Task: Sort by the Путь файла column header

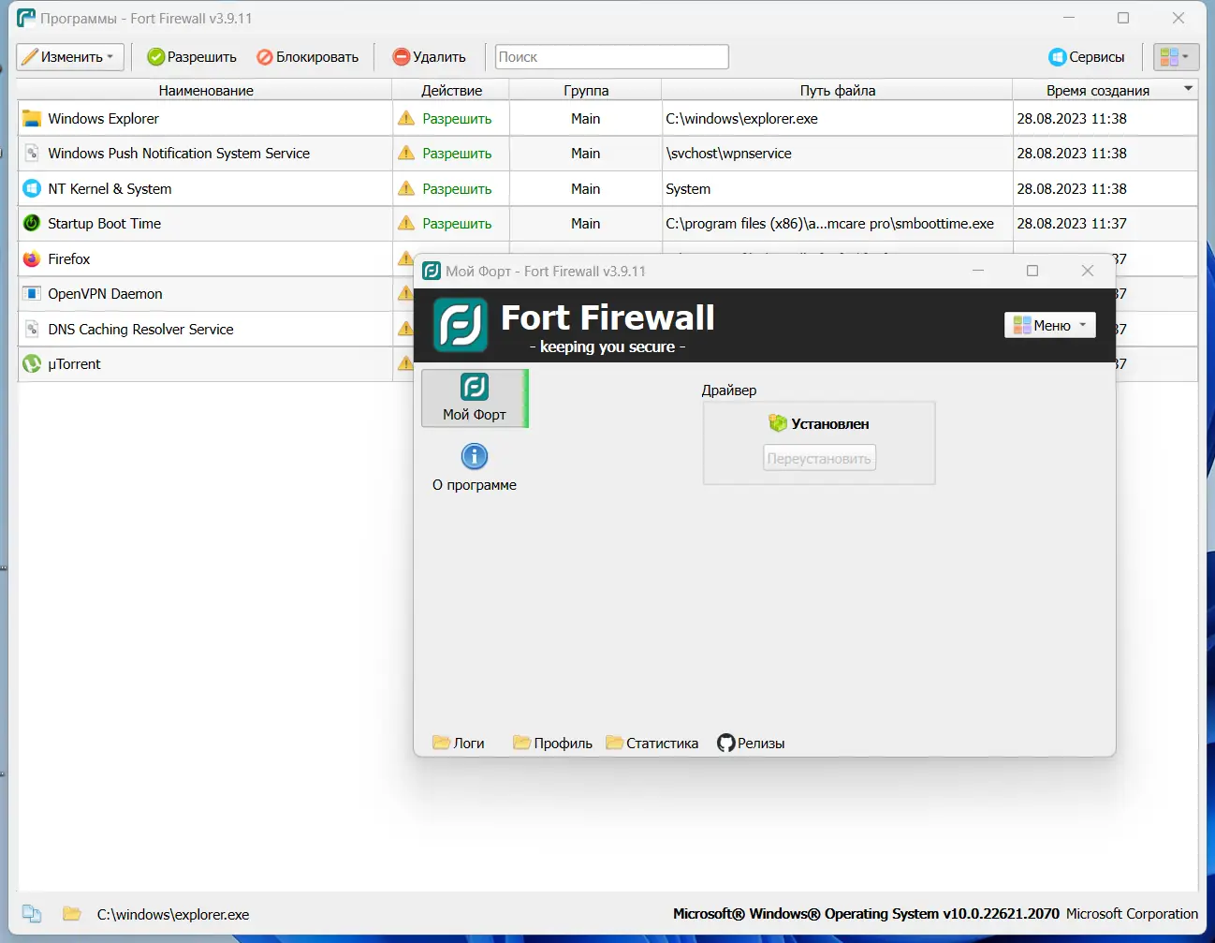Action: coord(838,91)
